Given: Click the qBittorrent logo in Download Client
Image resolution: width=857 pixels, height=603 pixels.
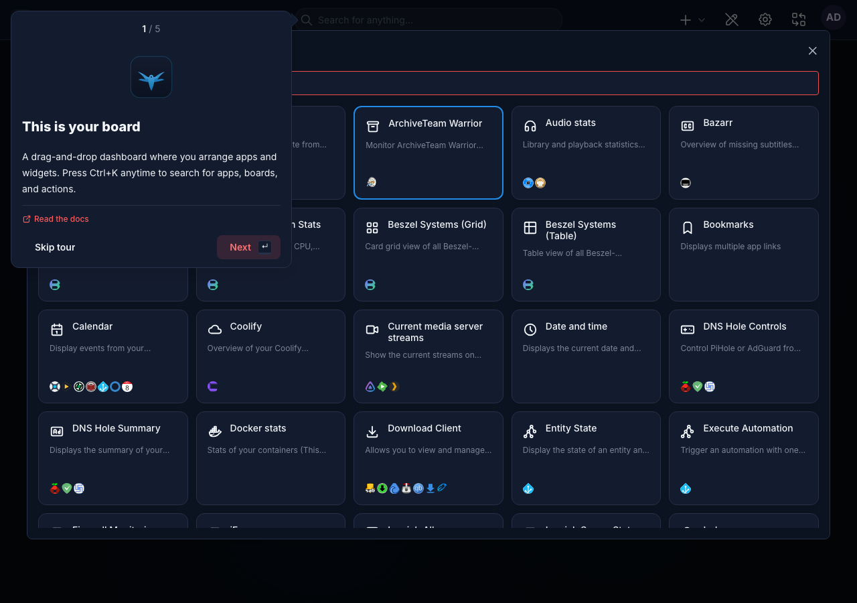Looking at the screenshot, I should pos(418,488).
